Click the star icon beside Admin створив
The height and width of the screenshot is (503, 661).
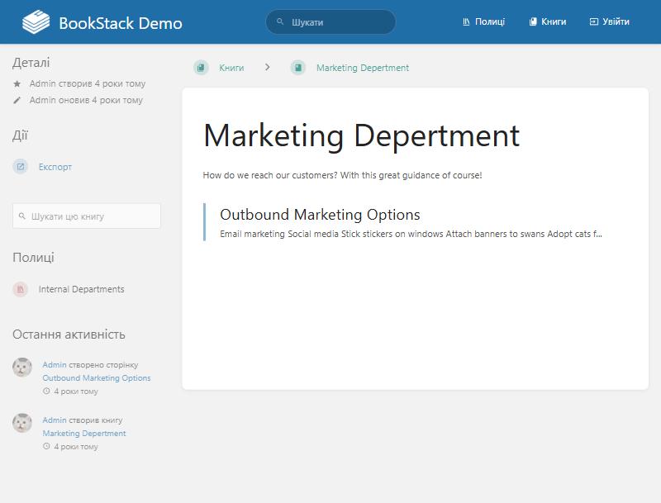[x=17, y=84]
